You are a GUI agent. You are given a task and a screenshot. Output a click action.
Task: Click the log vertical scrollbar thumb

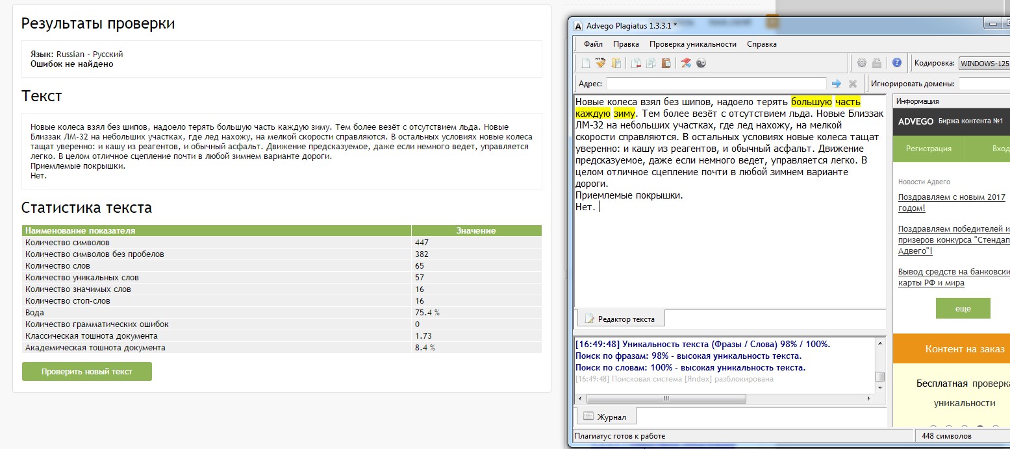click(x=879, y=376)
